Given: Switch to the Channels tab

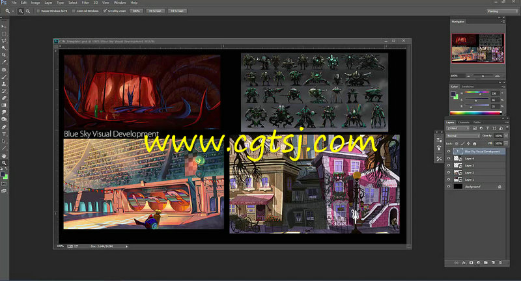Looking at the screenshot, I should coord(464,122).
